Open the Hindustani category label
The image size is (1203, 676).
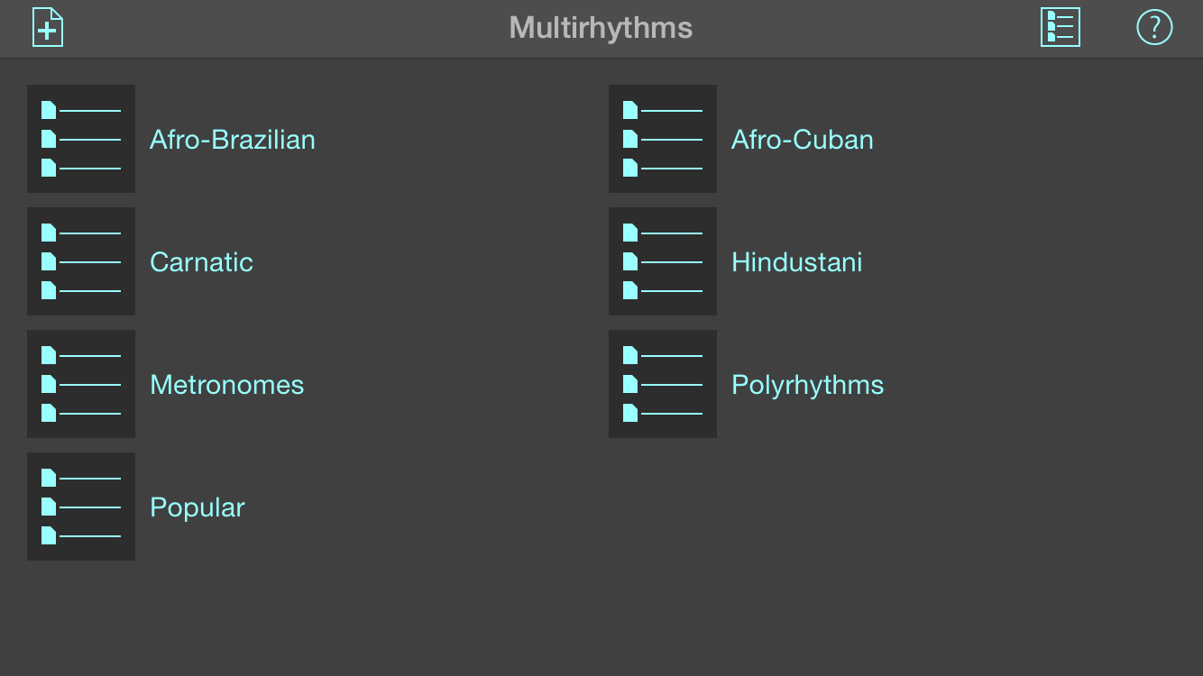(x=796, y=262)
